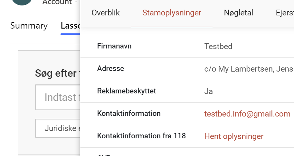Click the c/o My Lambertsen address value
Image resolution: width=294 pixels, height=156 pixels.
point(249,69)
